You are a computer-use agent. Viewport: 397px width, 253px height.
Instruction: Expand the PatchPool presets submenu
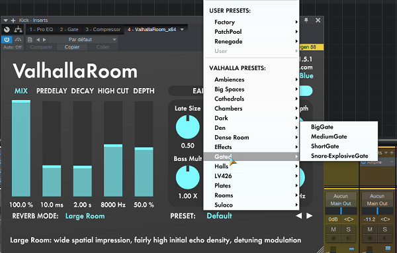[x=251, y=32]
